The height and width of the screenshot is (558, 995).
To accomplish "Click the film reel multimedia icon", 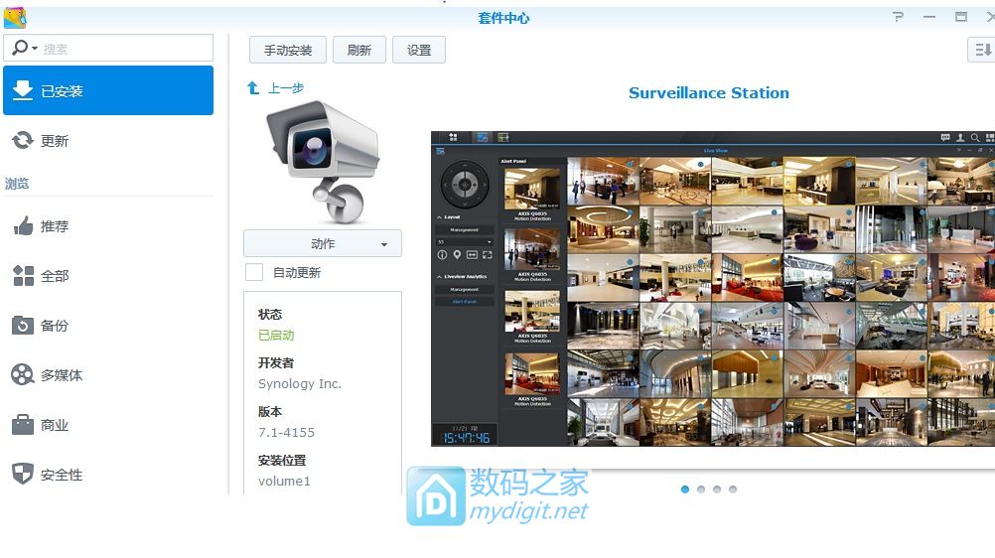I will pos(23,374).
